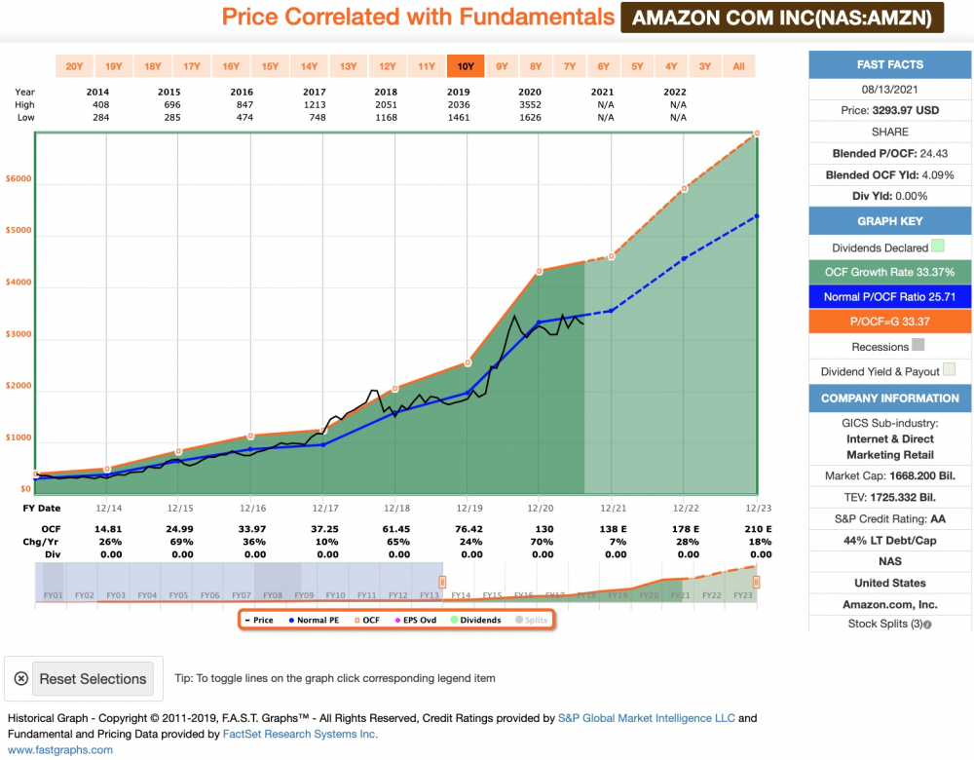Click the Reset Selections button
974x760 pixels.
tap(94, 678)
